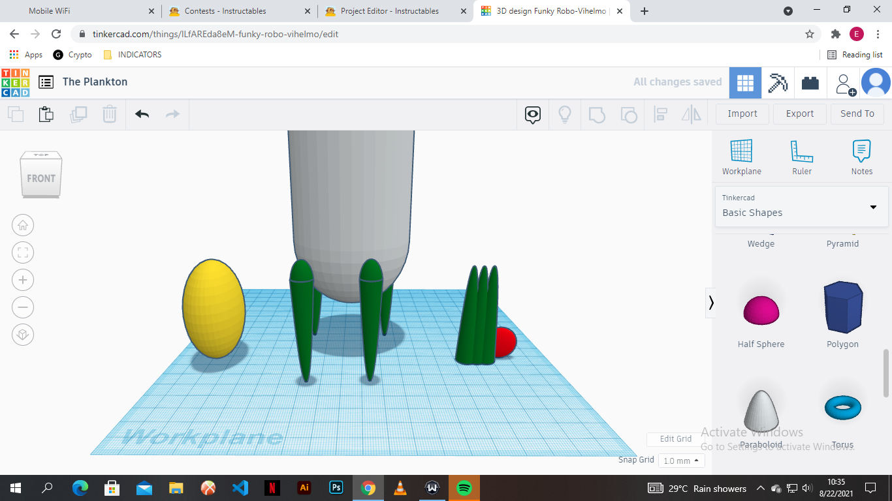Click the FRONT face of view cube

click(x=41, y=178)
